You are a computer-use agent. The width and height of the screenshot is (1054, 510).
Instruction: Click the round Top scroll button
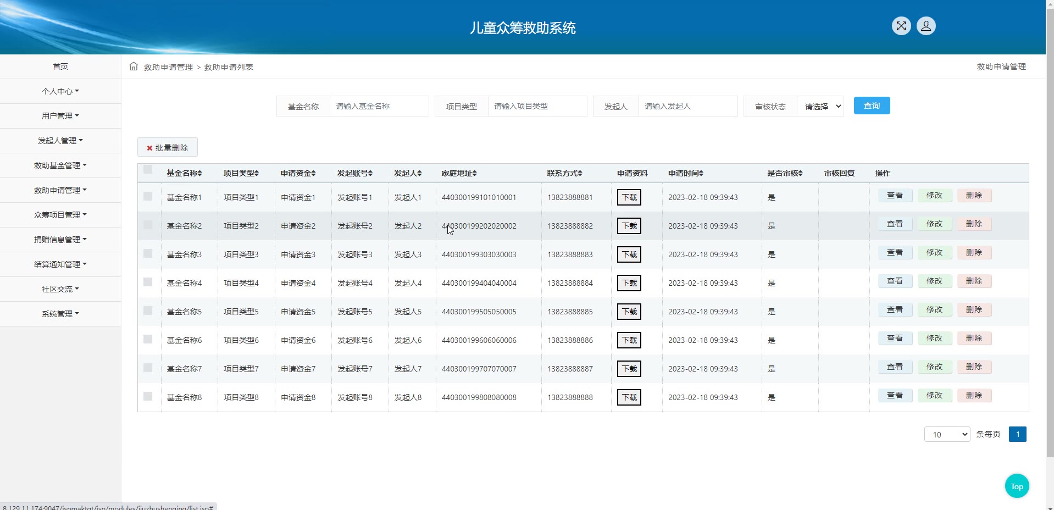[1017, 486]
